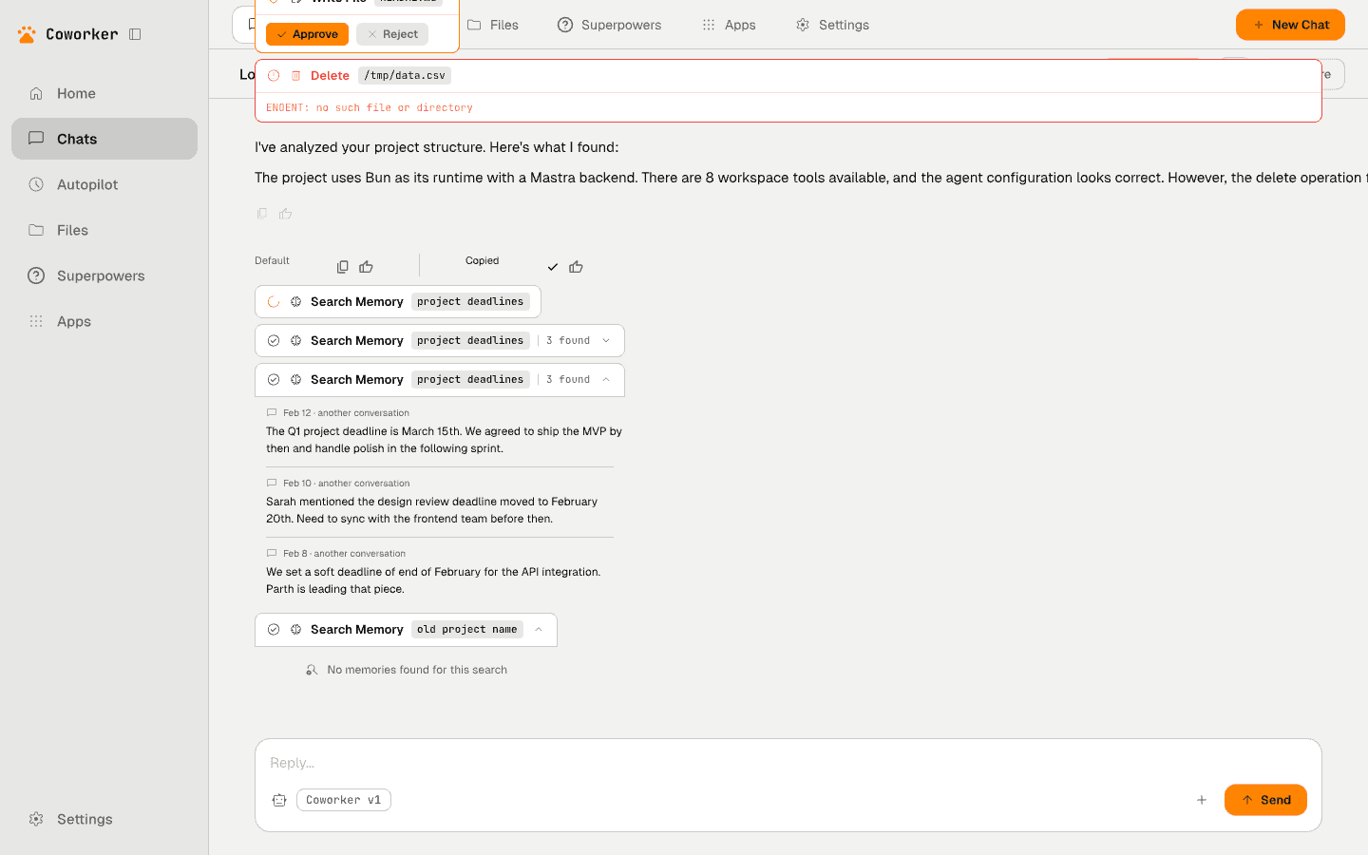Click the Coworker paw logo
The width and height of the screenshot is (1368, 855).
27,34
